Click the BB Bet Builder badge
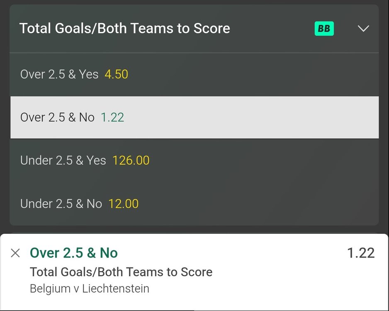The image size is (389, 311). pyautogui.click(x=325, y=28)
